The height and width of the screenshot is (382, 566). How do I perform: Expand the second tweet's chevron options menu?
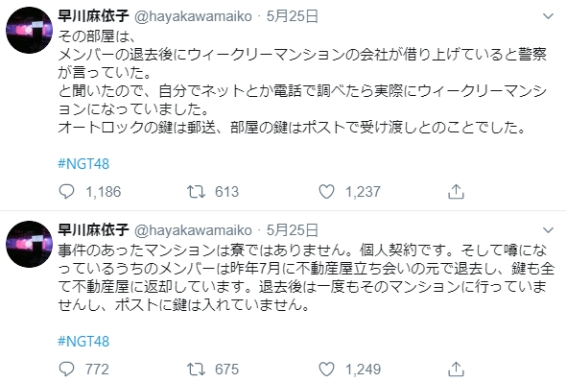(x=549, y=230)
